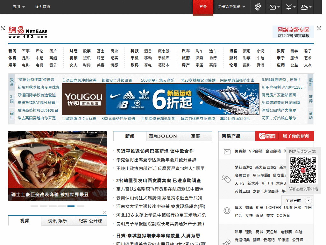Open the 博客 navigation category

[x=233, y=51]
